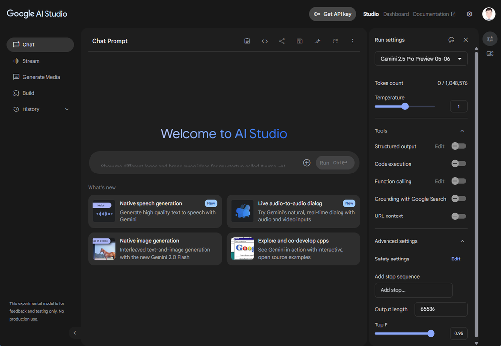Save the prompt with the save icon
The image size is (501, 346).
(300, 41)
